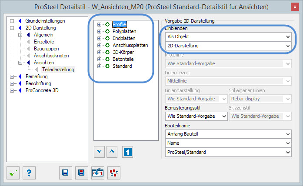This screenshot has width=303, height=186.
Task: Click the load template icon with blue arrow
Action: (98, 173)
